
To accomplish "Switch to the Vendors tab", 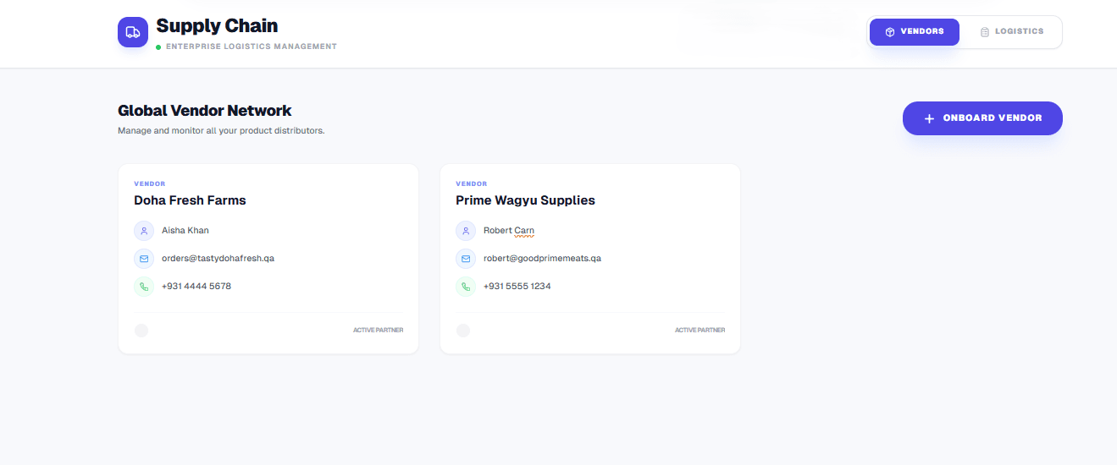I will point(914,32).
